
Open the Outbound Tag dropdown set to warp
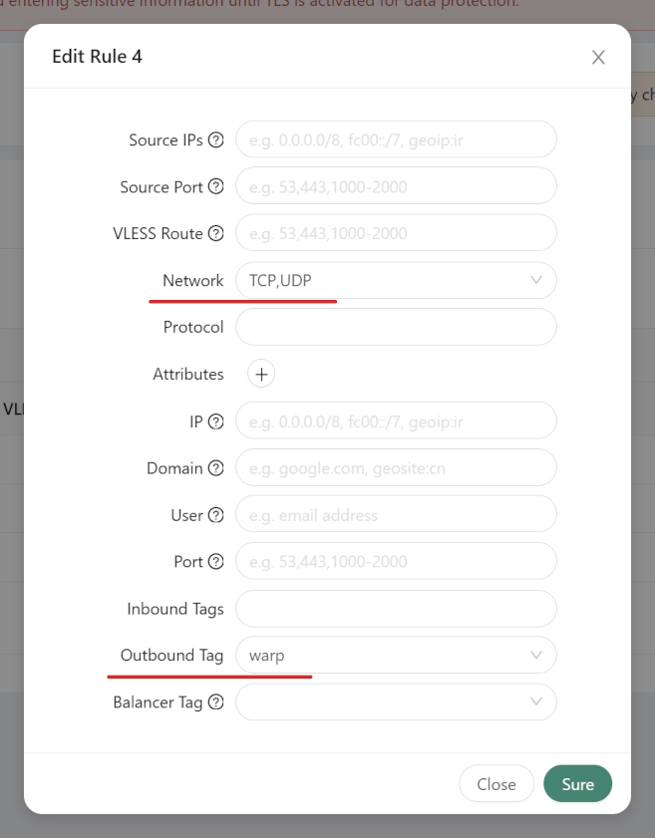coord(396,655)
